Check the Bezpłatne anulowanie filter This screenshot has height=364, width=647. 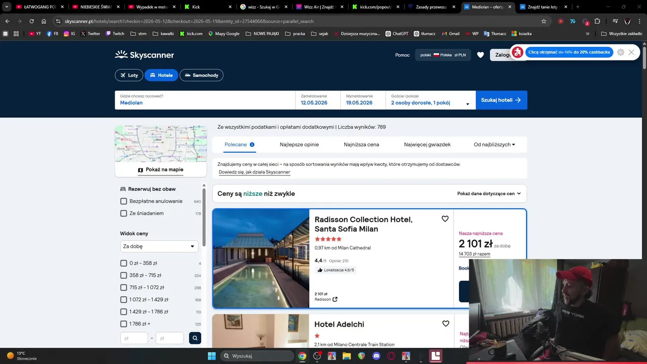click(123, 201)
